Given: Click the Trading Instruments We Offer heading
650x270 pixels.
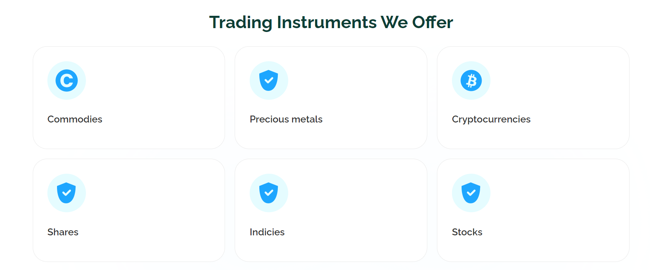Looking at the screenshot, I should click(x=331, y=22).
